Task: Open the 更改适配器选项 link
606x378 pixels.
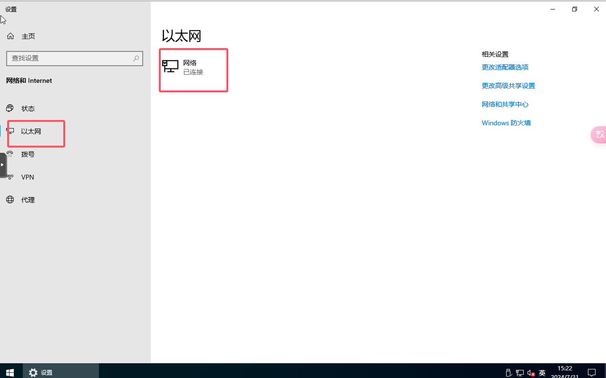Action: (505, 67)
